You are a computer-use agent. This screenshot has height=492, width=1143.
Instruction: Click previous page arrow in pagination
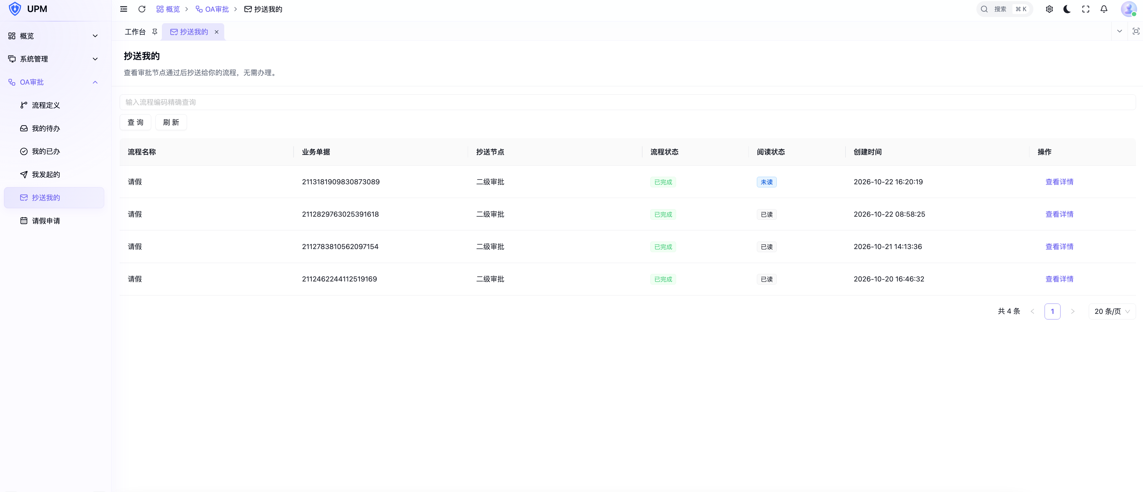1033,311
